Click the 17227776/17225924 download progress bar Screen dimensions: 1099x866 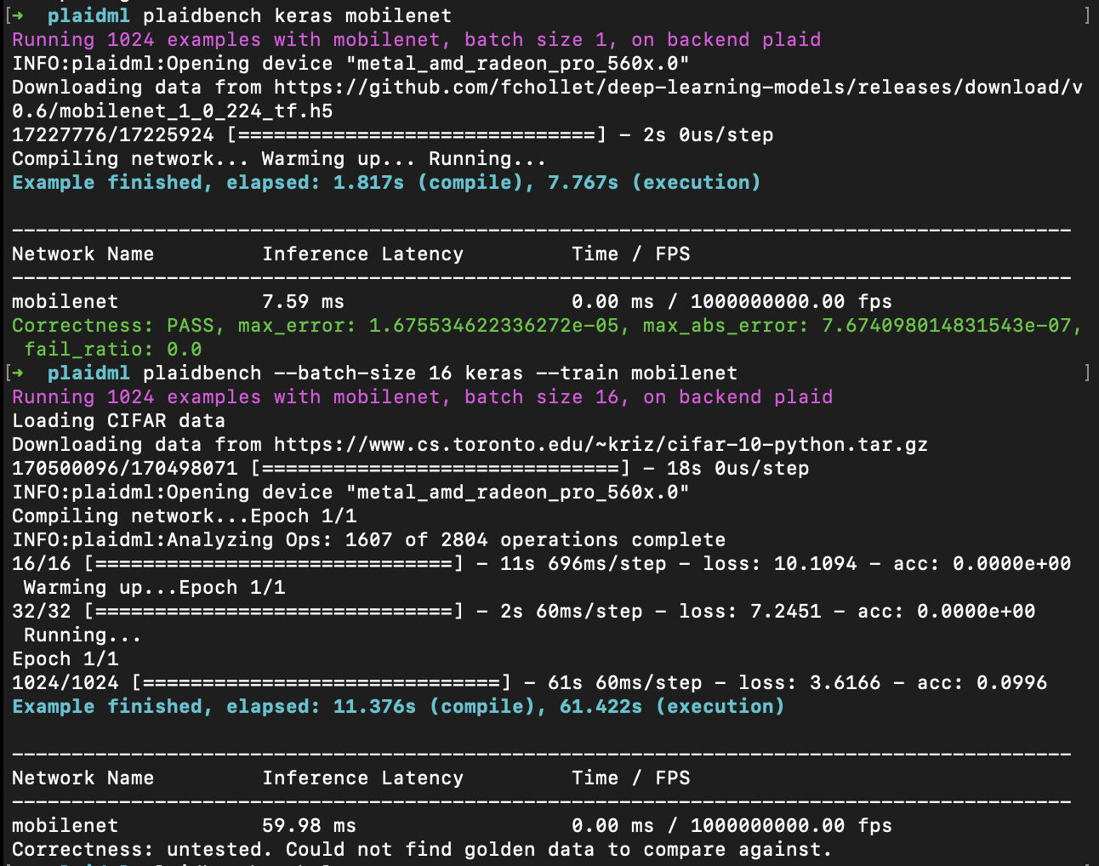point(417,134)
